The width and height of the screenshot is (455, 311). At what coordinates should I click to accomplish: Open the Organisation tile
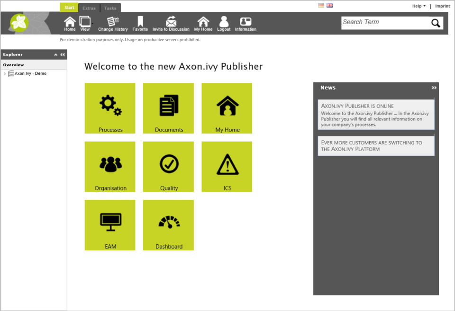tap(110, 167)
